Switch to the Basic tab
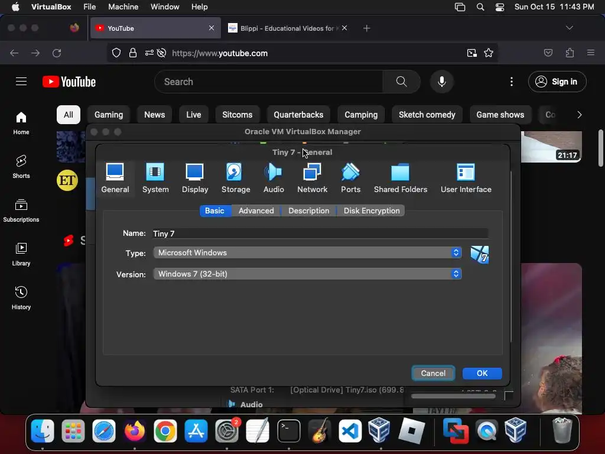 click(214, 210)
